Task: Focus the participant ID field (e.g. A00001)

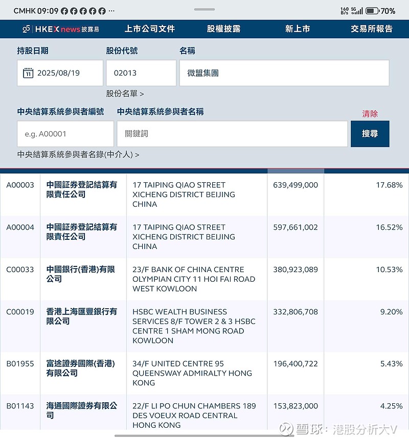Action: click(x=65, y=134)
